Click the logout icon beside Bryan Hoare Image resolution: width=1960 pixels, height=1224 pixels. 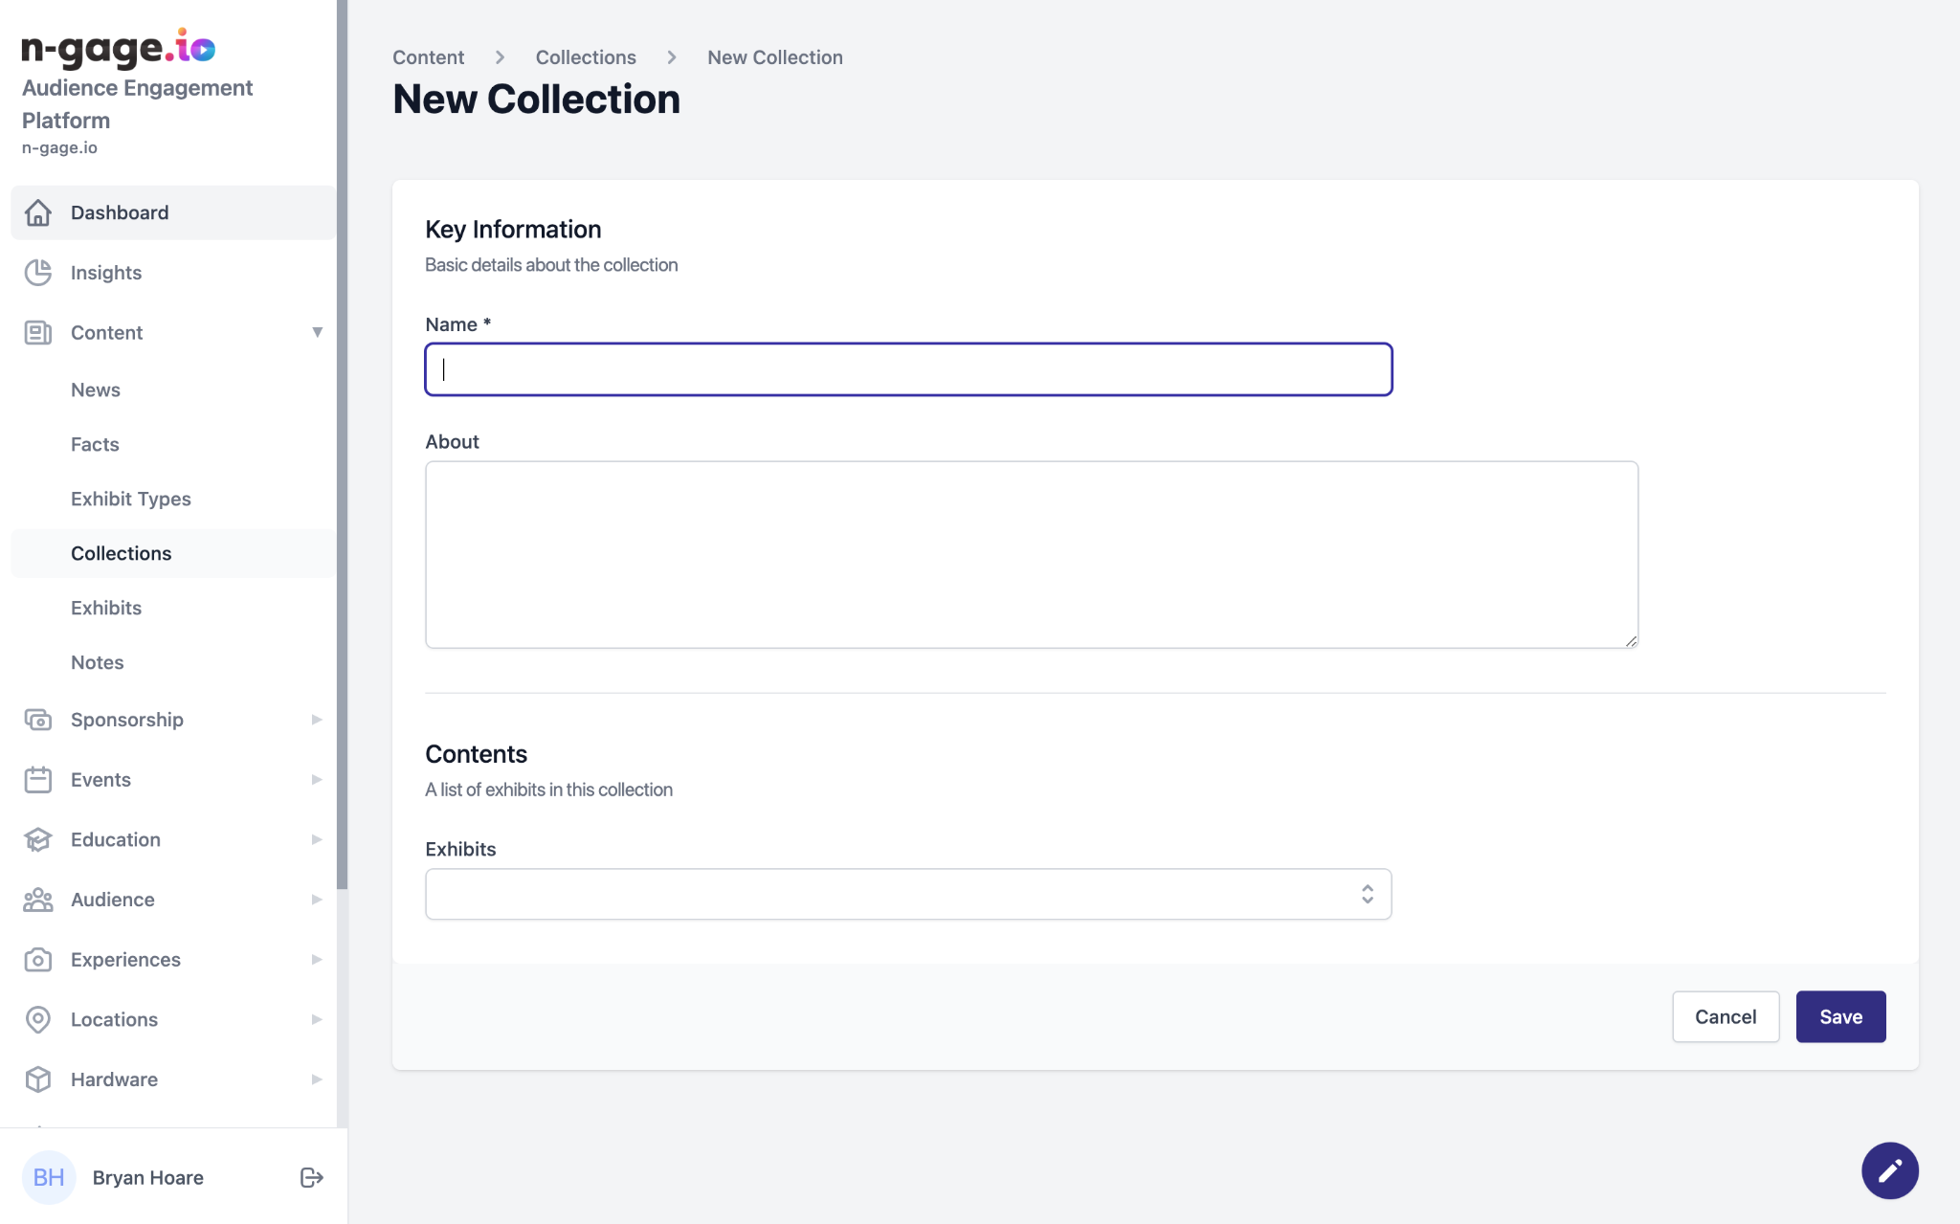[x=311, y=1177]
